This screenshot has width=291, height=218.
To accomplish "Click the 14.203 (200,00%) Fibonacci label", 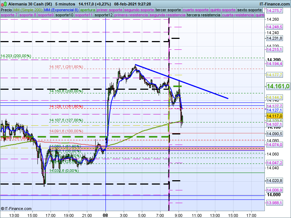I will pos(16,56).
